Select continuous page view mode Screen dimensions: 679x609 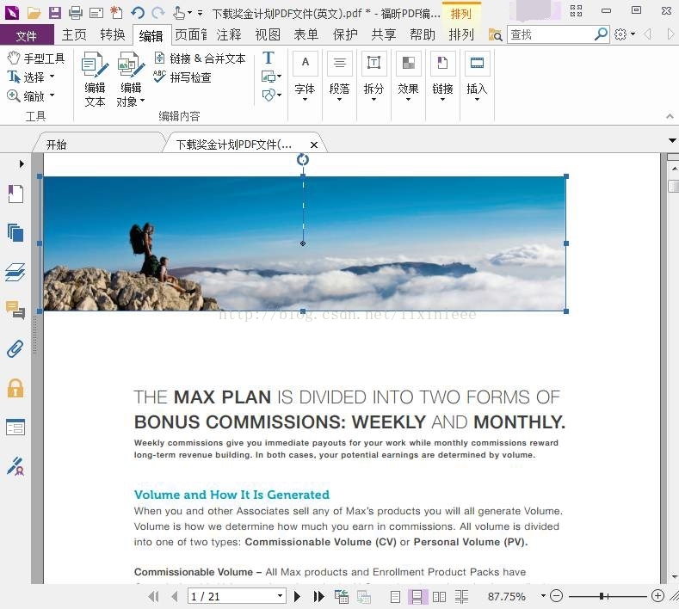(417, 597)
